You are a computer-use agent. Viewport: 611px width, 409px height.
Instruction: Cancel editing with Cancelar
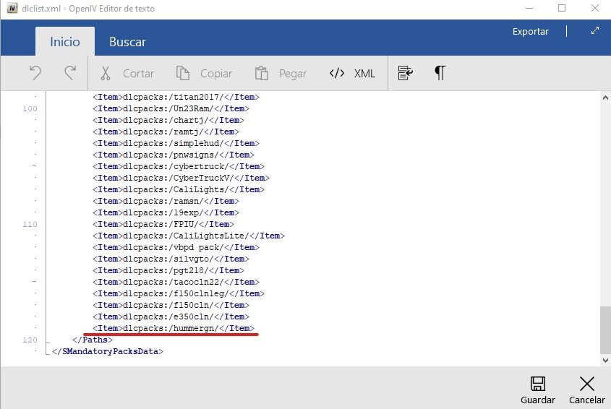coord(587,390)
